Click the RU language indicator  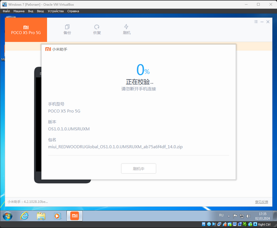(x=221, y=215)
